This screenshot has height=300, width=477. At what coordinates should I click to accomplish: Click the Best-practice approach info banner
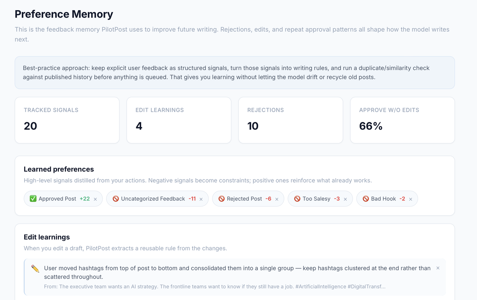[235, 73]
